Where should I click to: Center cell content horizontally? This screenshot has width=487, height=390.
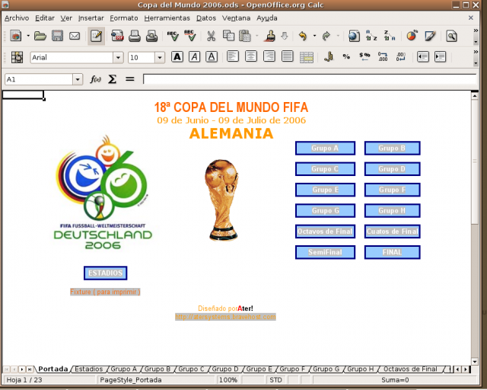pos(251,57)
